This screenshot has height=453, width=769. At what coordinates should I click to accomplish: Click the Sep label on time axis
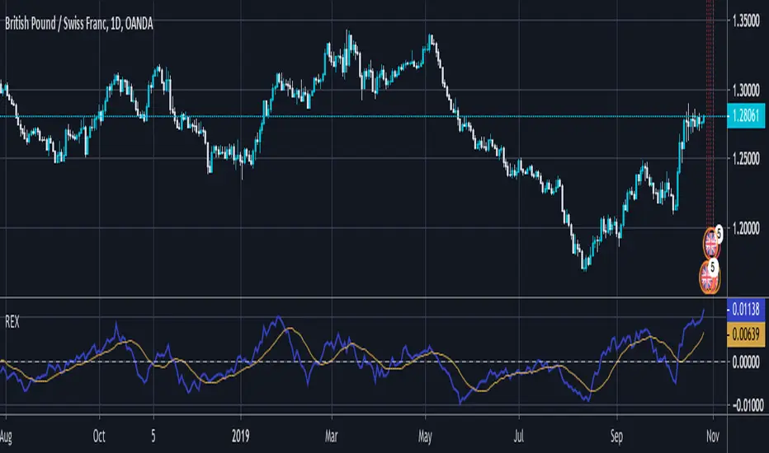click(616, 437)
